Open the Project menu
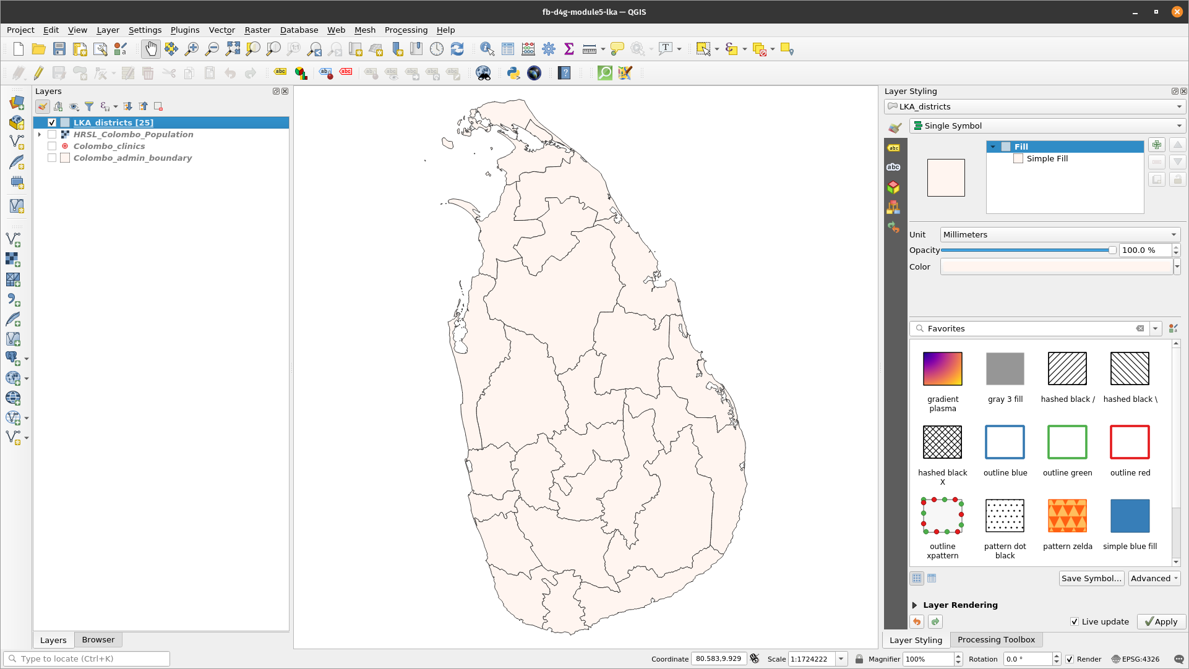The image size is (1189, 669). [x=20, y=30]
